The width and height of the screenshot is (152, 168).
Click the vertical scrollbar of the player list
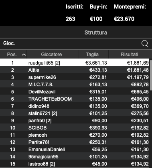150,112
